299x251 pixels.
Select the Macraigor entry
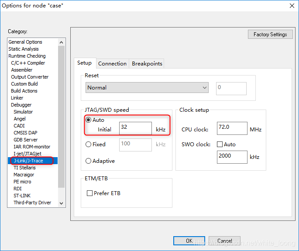pyautogui.click(x=24, y=175)
